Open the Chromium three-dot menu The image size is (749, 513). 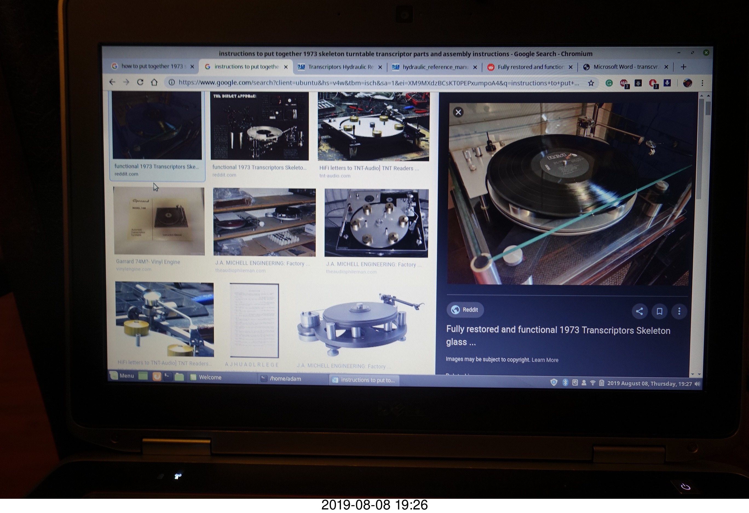coord(702,83)
